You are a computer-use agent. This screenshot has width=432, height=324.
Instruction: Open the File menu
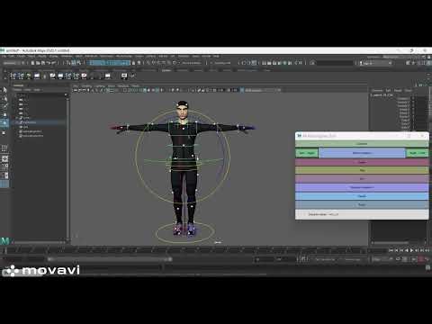pos(4,56)
